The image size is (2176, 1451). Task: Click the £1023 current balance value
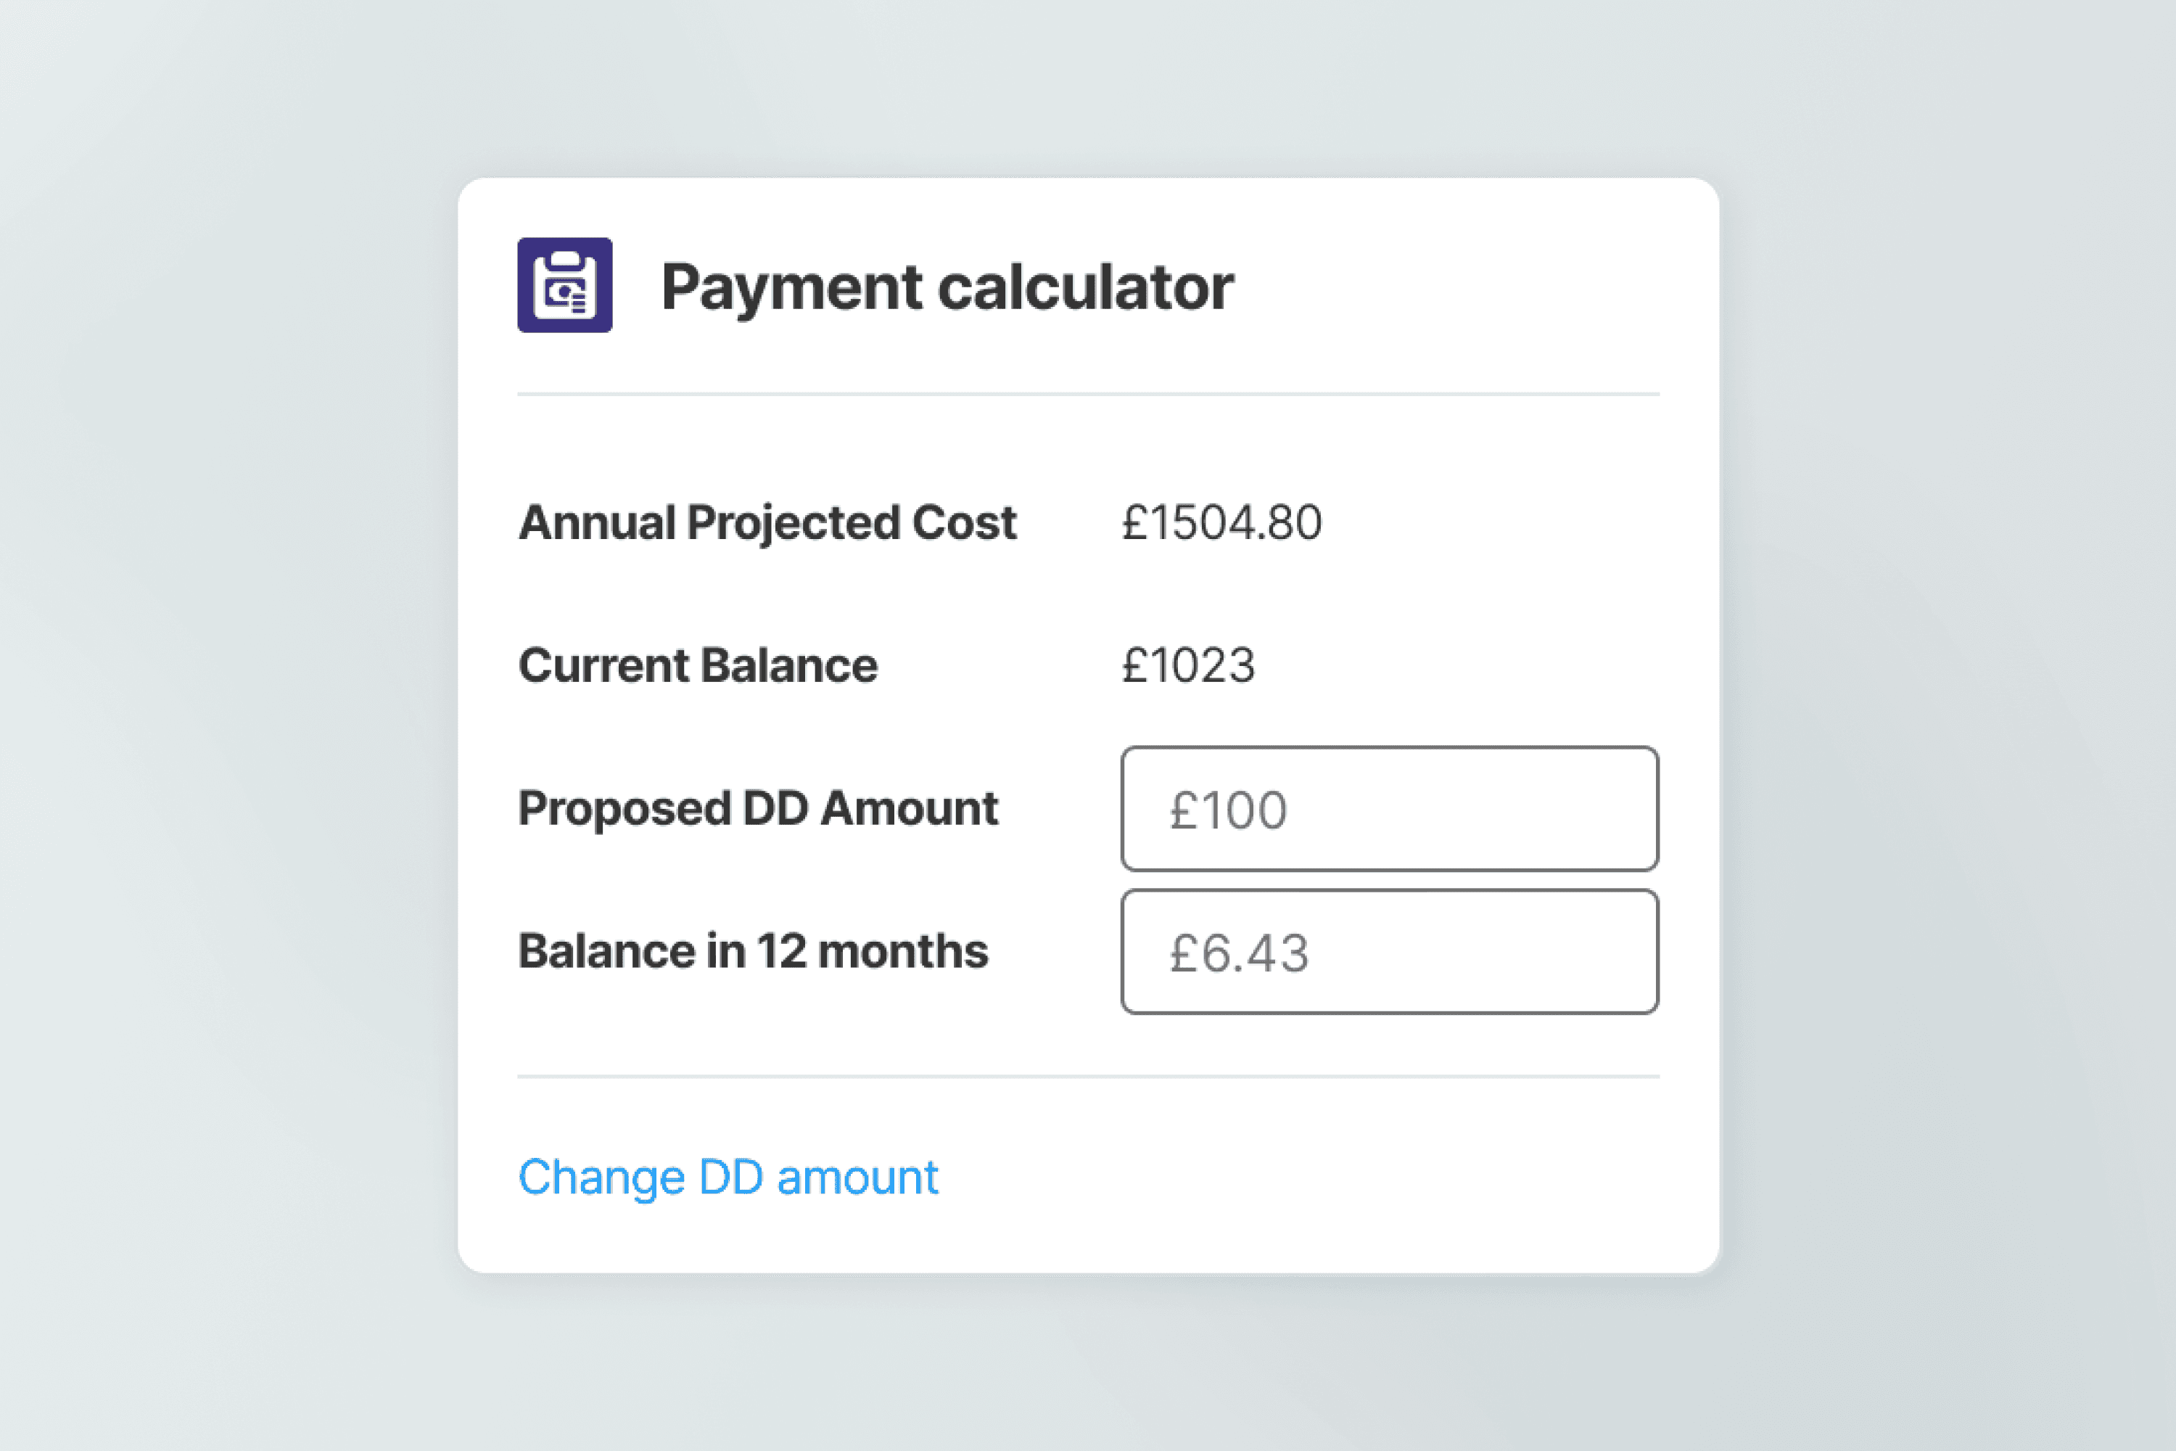[1188, 666]
